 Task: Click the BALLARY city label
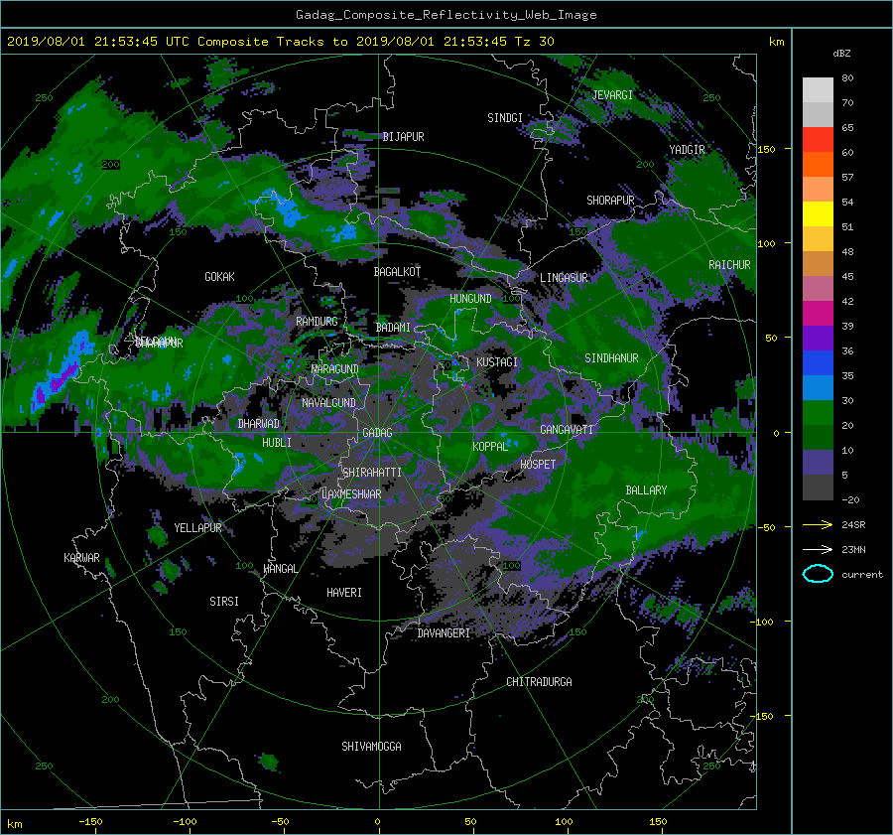(x=646, y=490)
